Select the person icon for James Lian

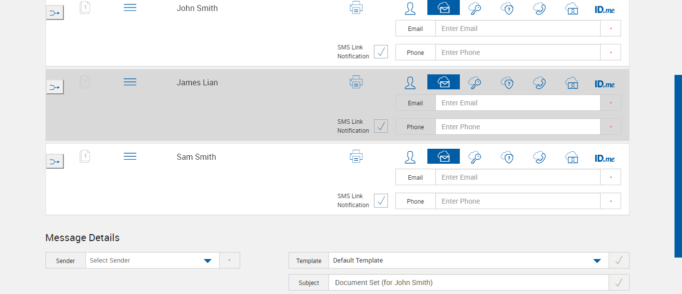pos(410,82)
